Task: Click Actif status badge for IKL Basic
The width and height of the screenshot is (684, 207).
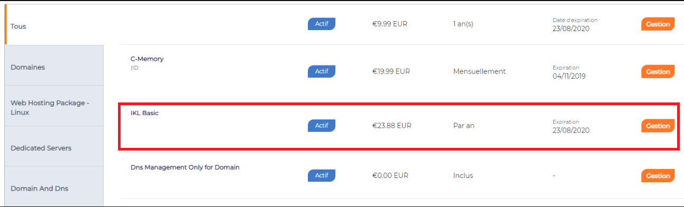Action: 322,125
